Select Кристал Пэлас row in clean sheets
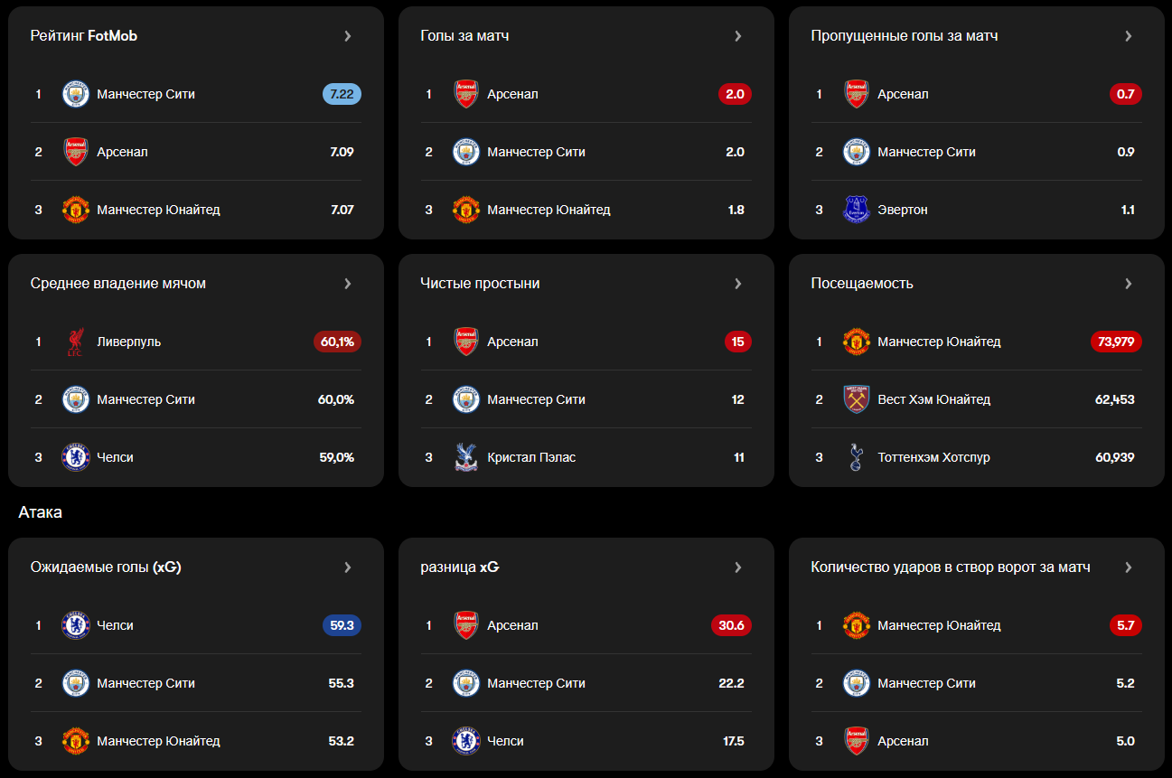Screen dimensions: 1172x778 (x=531, y=457)
